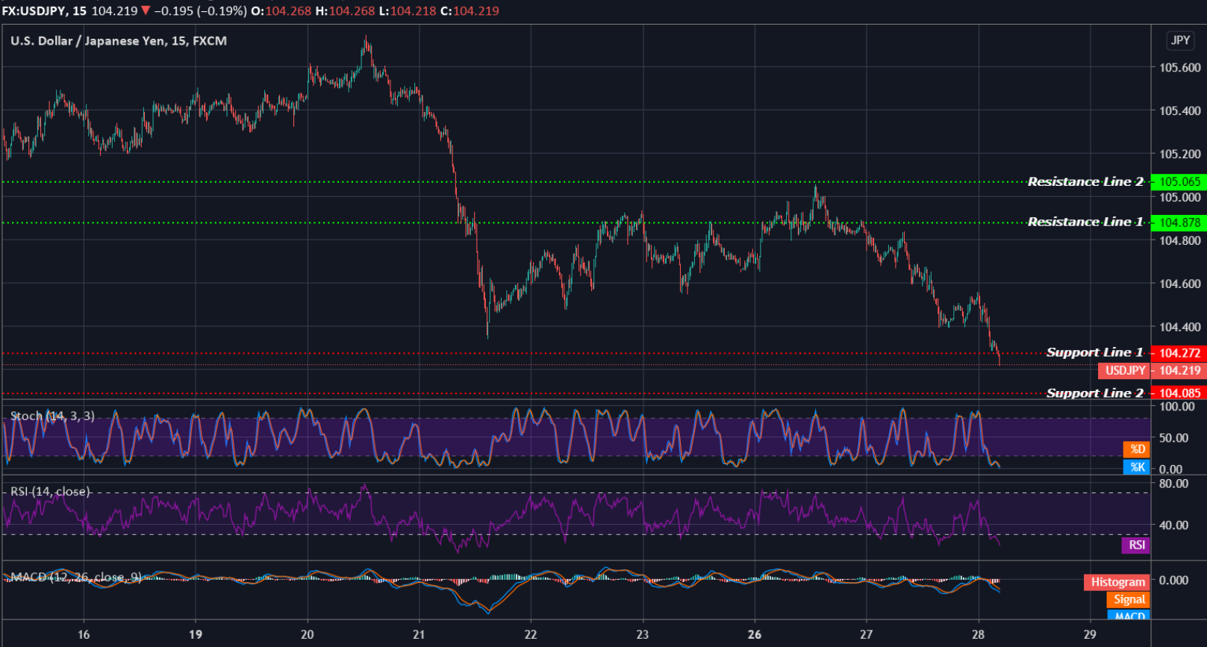Click the 104.219 last price tag
This screenshot has height=647, width=1207.
tap(1179, 371)
